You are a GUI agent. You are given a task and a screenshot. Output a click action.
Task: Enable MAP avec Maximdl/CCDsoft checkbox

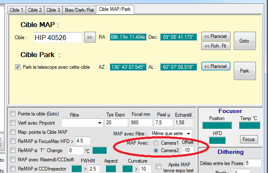tap(13, 160)
